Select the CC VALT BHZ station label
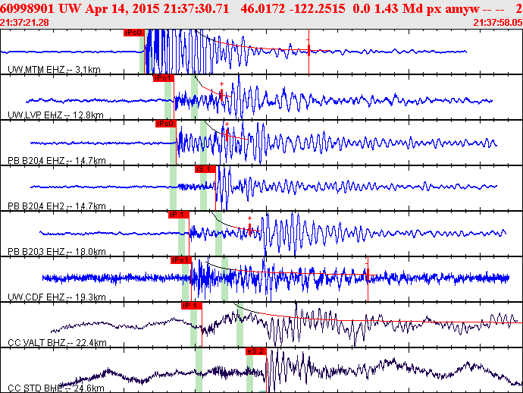 57,343
